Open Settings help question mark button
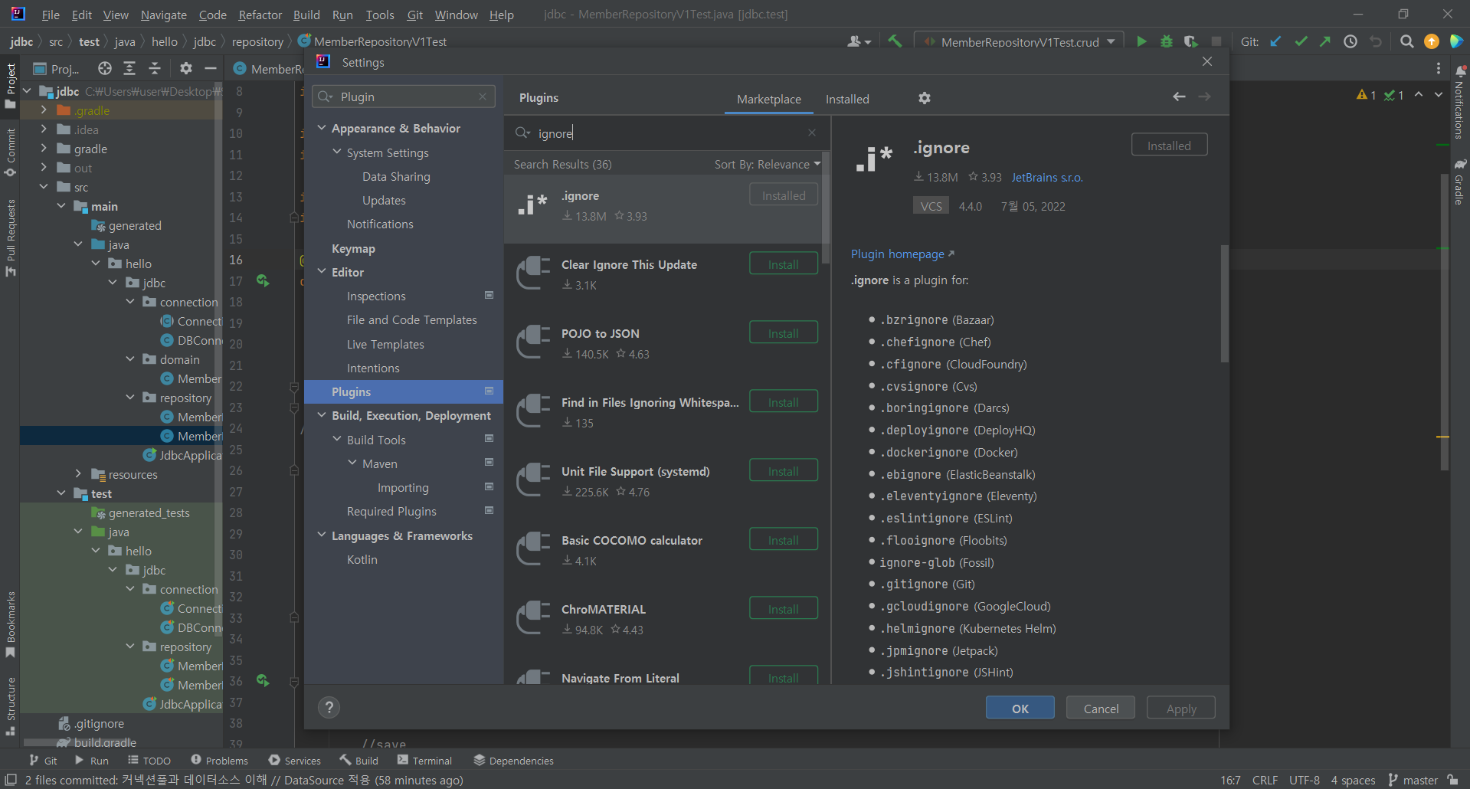1470x789 pixels. pyautogui.click(x=329, y=707)
